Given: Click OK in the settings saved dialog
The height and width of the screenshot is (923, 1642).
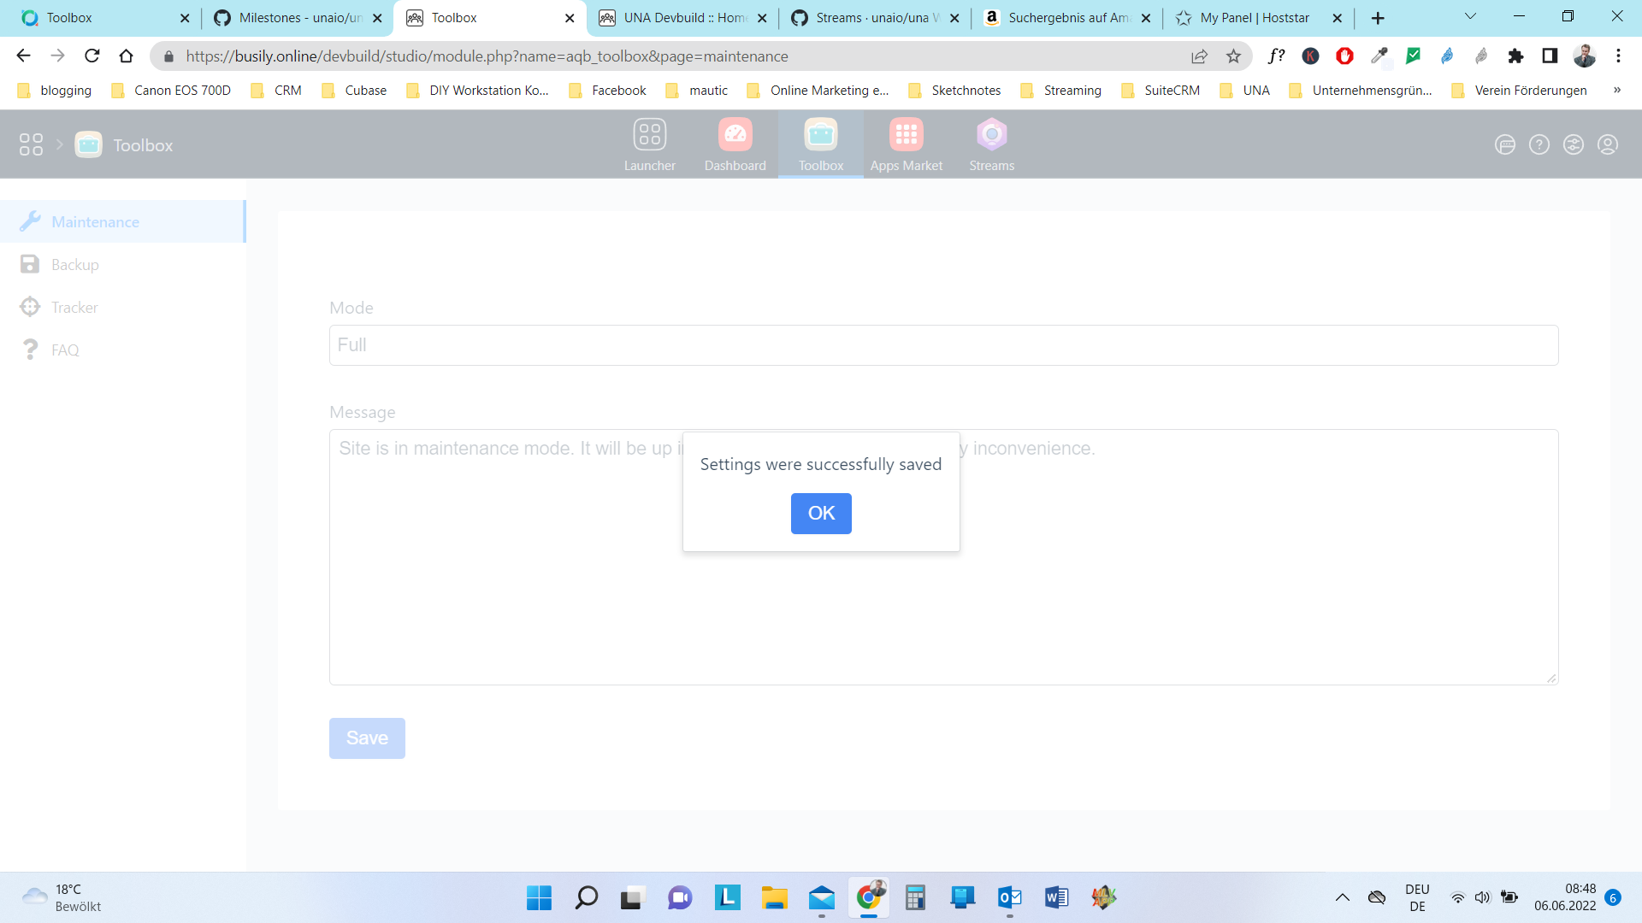Looking at the screenshot, I should [820, 514].
